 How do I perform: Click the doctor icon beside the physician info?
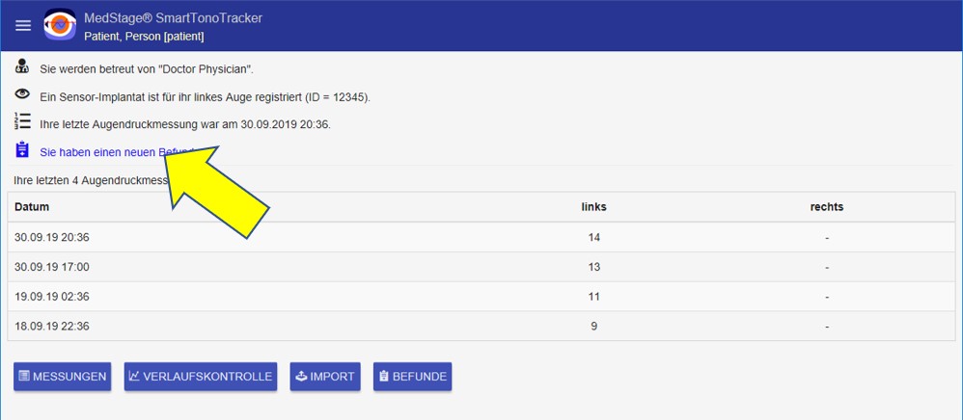pyautogui.click(x=22, y=68)
